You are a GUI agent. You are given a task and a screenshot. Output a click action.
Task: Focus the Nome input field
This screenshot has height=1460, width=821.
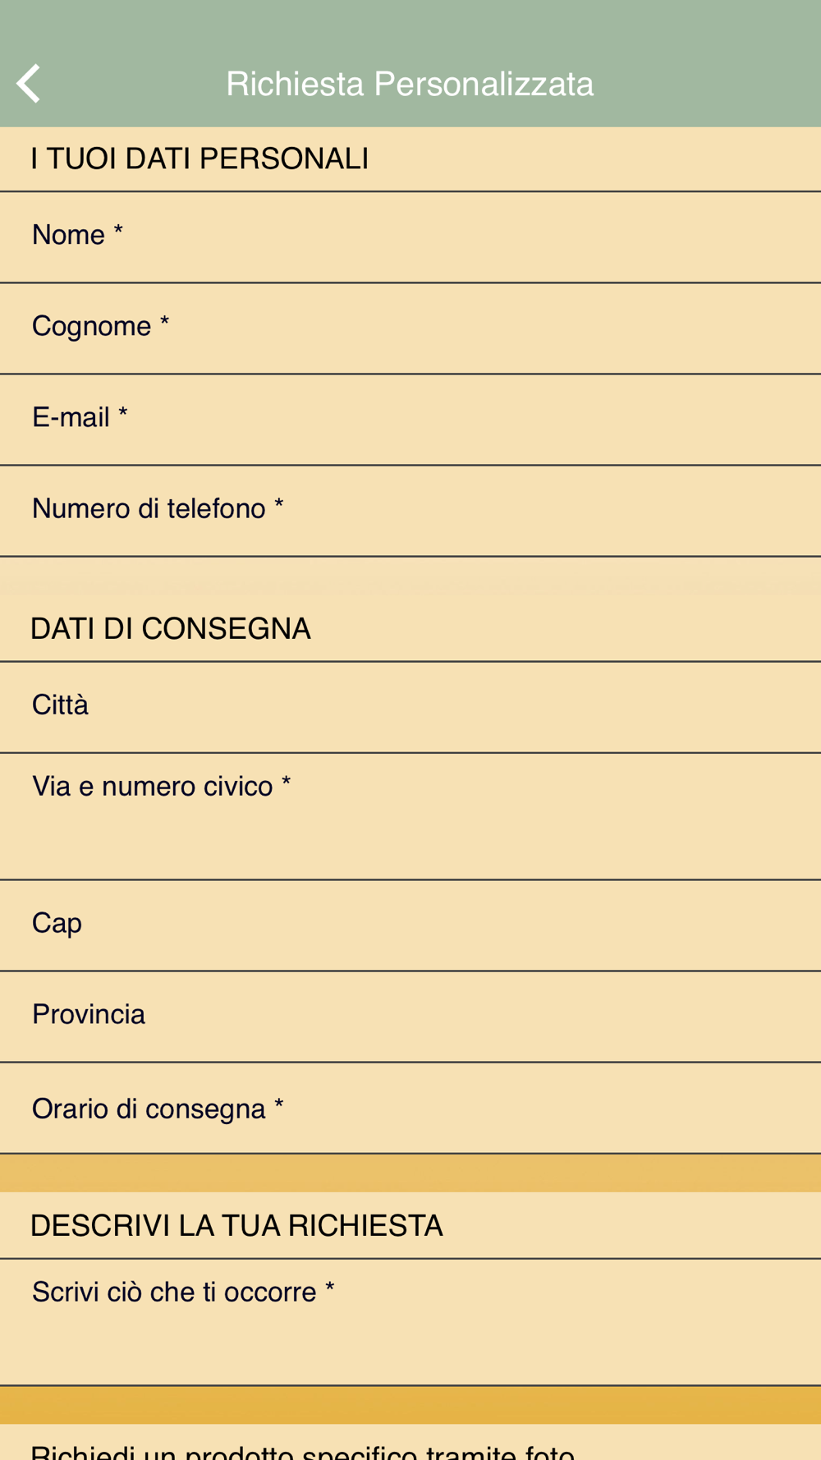(410, 236)
